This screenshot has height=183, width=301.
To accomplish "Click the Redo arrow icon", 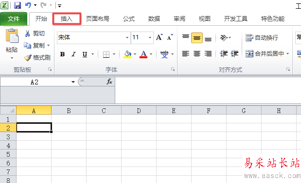I will (x=44, y=5).
